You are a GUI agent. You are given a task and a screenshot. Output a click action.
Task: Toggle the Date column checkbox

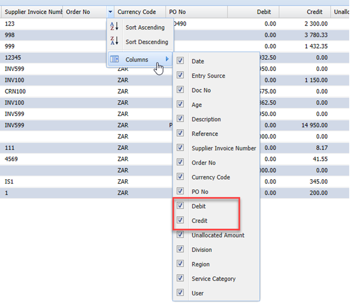180,62
